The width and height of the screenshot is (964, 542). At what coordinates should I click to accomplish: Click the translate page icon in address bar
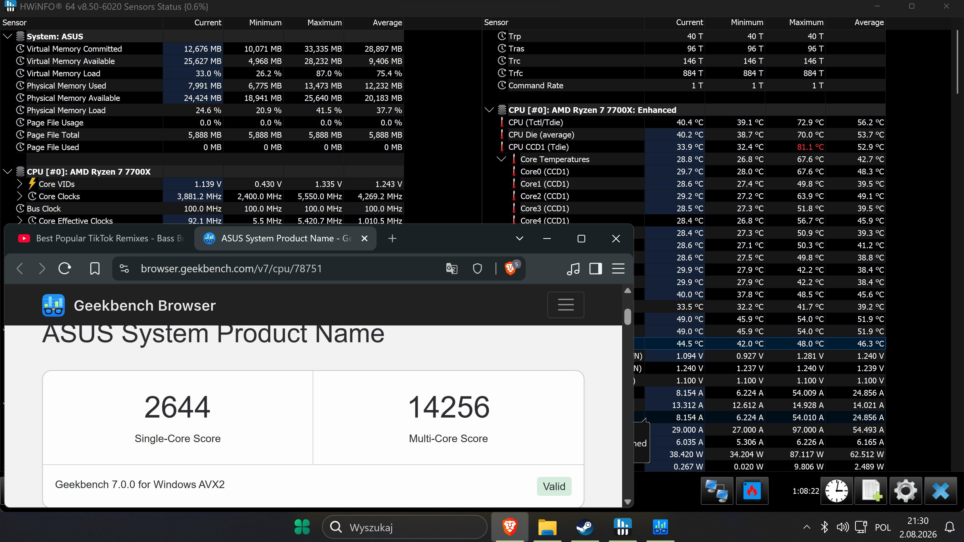(452, 268)
